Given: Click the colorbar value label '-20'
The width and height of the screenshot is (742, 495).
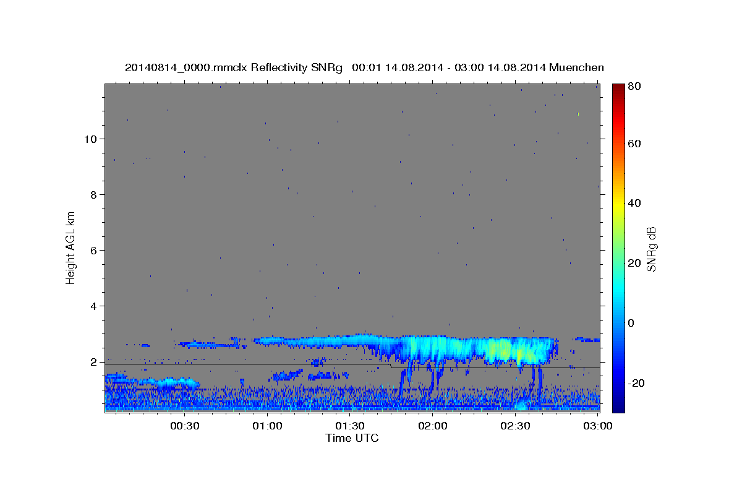Looking at the screenshot, I should coord(636,384).
